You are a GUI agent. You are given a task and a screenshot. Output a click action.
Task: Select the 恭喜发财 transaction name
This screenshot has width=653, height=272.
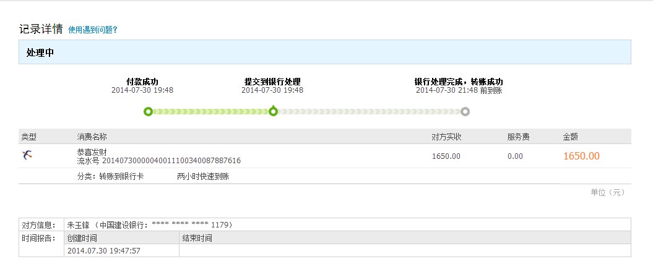[92, 151]
